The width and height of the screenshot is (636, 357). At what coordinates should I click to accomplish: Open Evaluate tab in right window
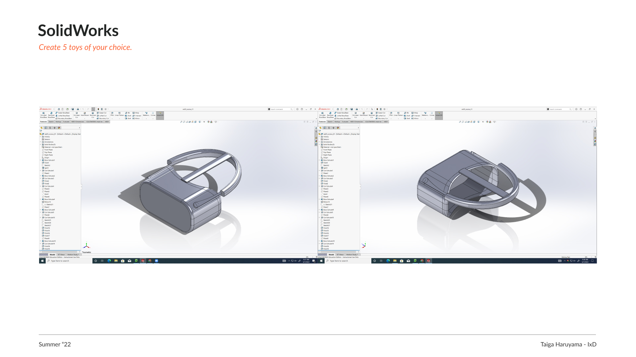tap(345, 122)
